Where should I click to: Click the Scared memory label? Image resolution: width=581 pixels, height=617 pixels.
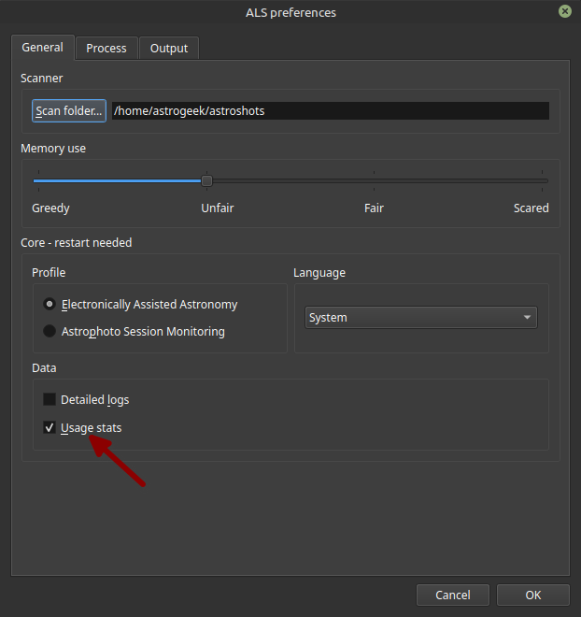pyautogui.click(x=531, y=208)
